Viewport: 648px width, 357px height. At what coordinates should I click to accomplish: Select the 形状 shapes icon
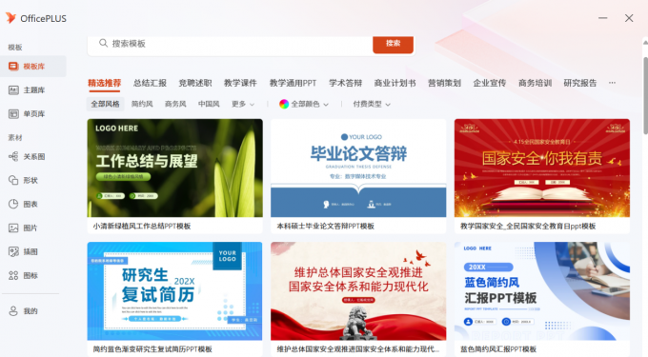13,180
